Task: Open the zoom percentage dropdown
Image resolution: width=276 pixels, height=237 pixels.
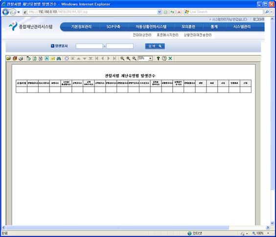Action: (151, 58)
